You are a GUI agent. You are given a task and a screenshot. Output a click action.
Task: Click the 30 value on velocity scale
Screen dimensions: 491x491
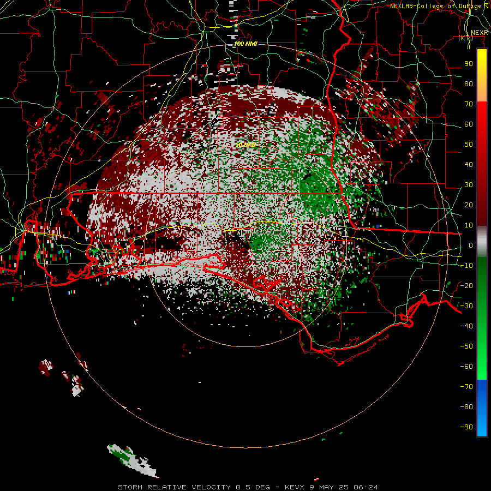(469, 185)
